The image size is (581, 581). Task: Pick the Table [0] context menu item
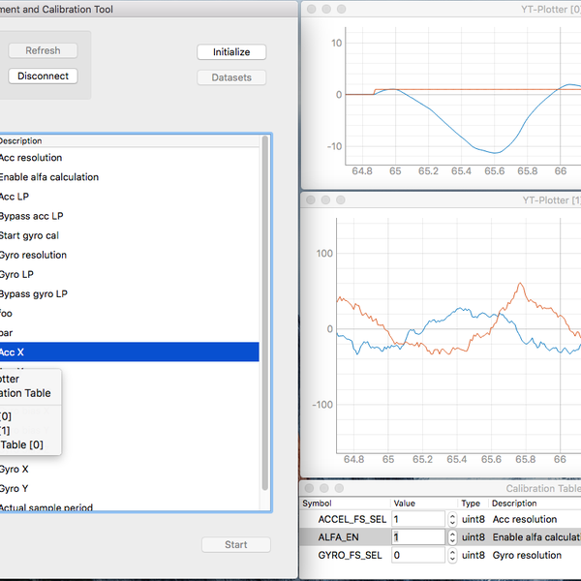pyautogui.click(x=21, y=444)
